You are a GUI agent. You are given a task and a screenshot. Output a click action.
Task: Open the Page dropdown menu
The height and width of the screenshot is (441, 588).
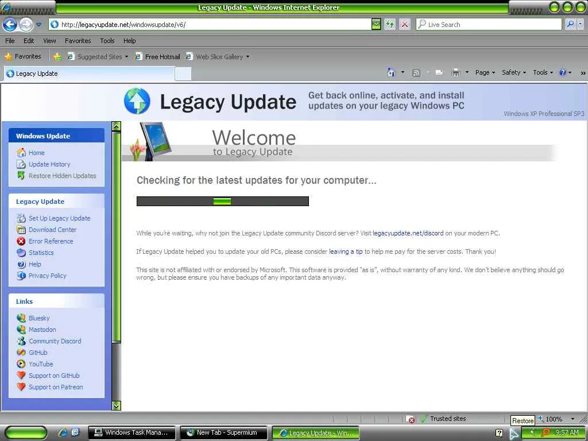[485, 73]
